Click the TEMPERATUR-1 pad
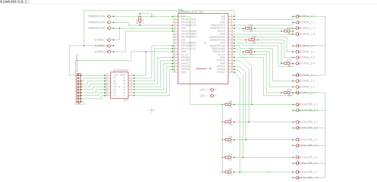The width and height of the screenshot is (377, 182). tap(109, 16)
